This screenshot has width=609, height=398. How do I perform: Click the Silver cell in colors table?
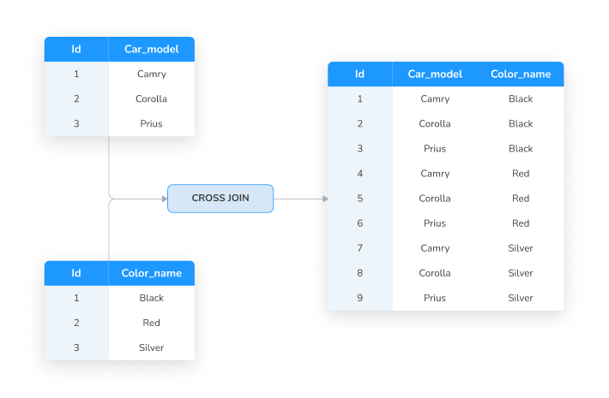152,348
